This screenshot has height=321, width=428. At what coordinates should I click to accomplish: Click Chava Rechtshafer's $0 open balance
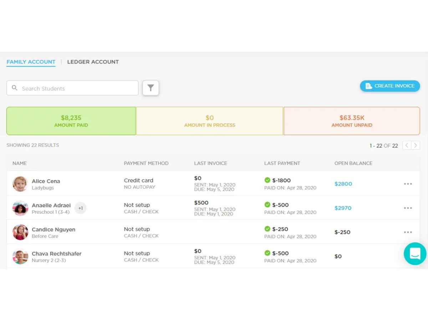point(338,256)
